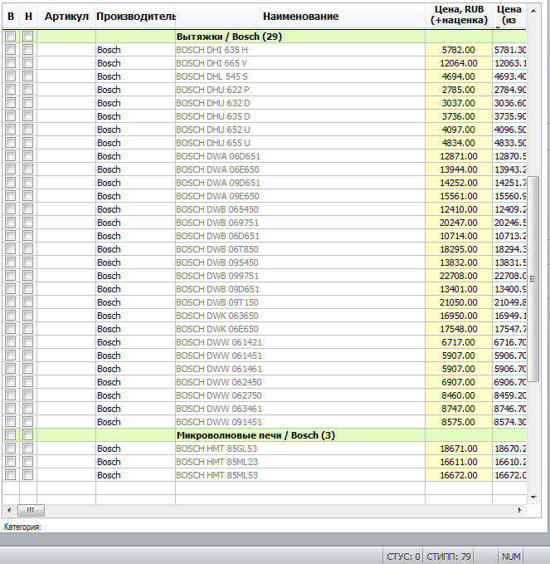Viewport: 550px width, 564px height.
Task: Tick the B checkbox for BOSCH DHI 635 H
Action: coord(11,50)
